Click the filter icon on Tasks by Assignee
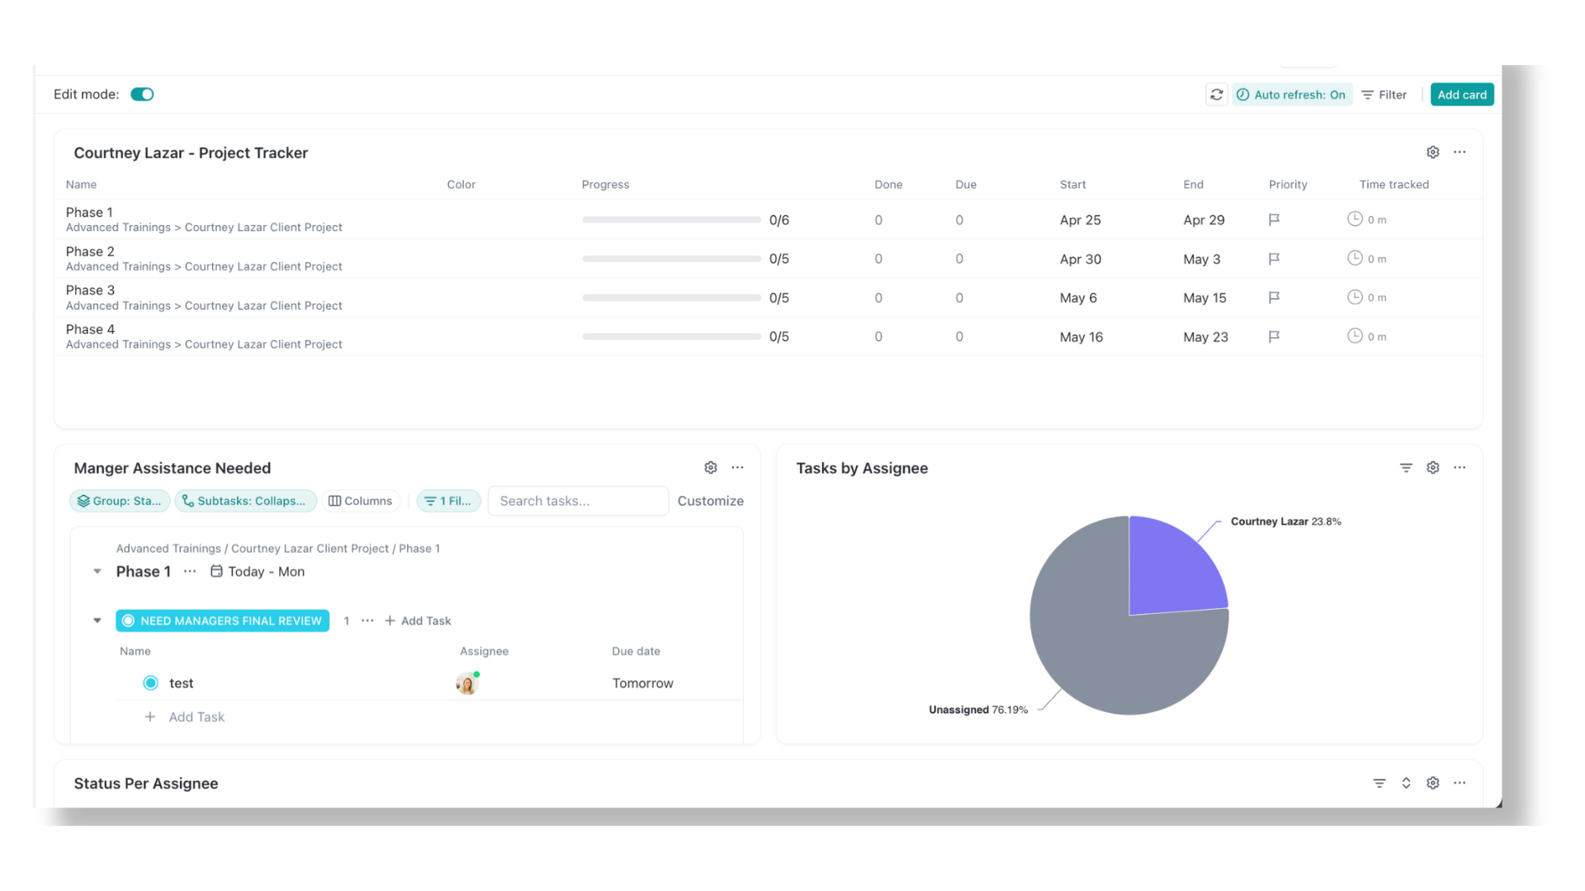This screenshot has height=891, width=1585. [1405, 468]
